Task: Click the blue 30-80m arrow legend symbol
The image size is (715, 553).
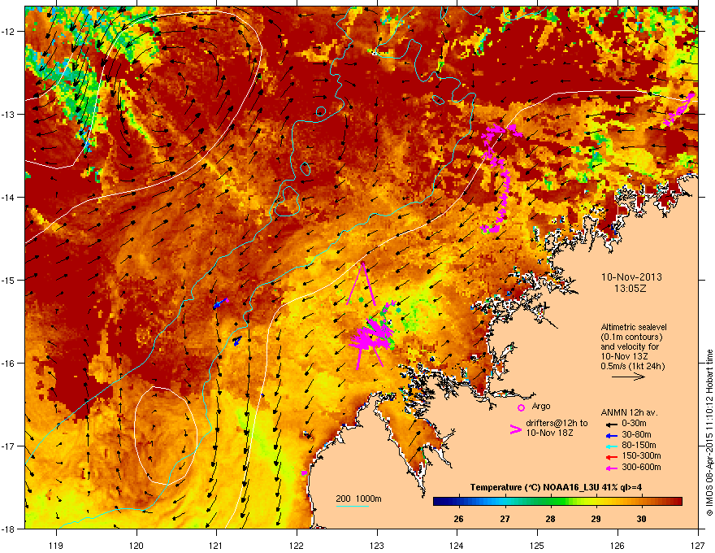Action: tap(610, 435)
